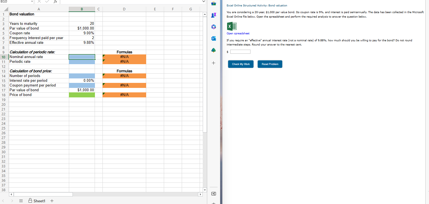Select column G header
429x204 pixels.
(x=191, y=9)
